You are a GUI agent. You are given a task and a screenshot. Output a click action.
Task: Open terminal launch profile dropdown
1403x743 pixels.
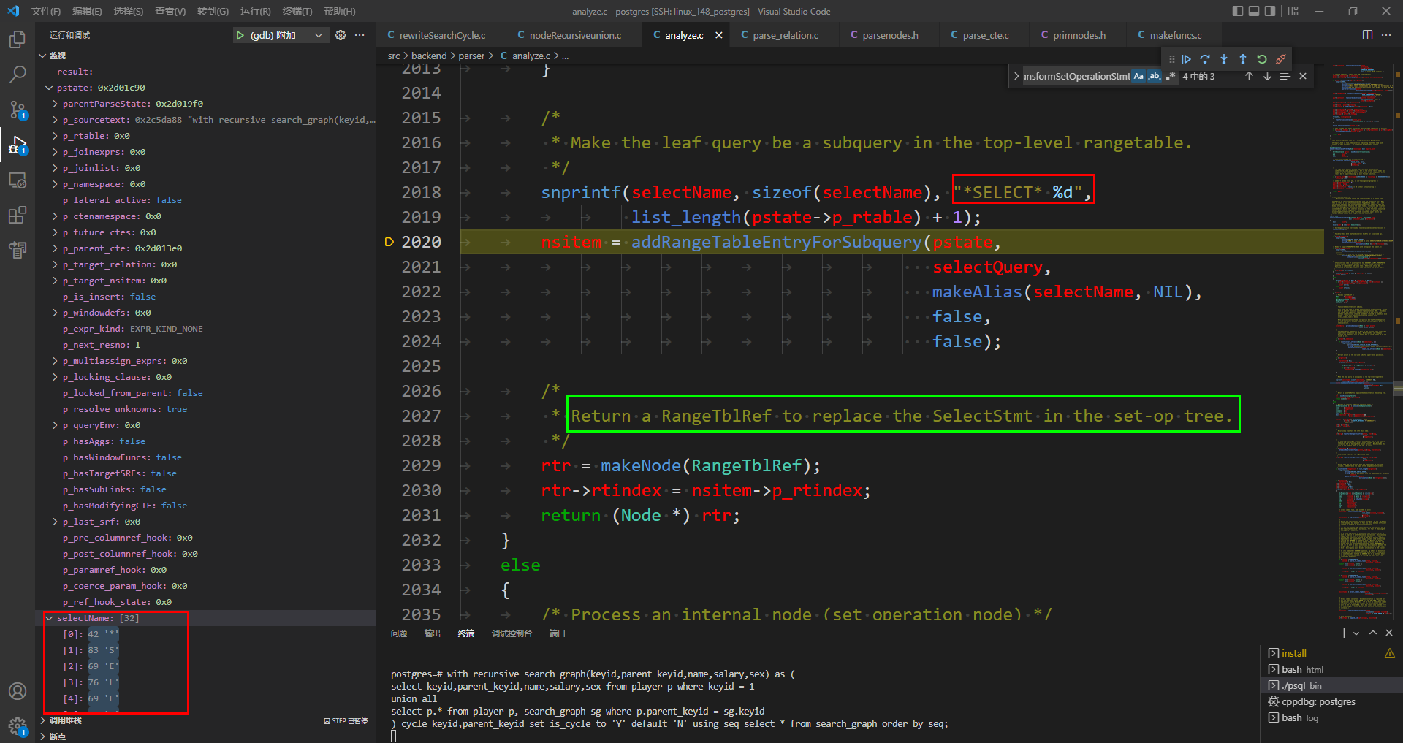(1356, 633)
